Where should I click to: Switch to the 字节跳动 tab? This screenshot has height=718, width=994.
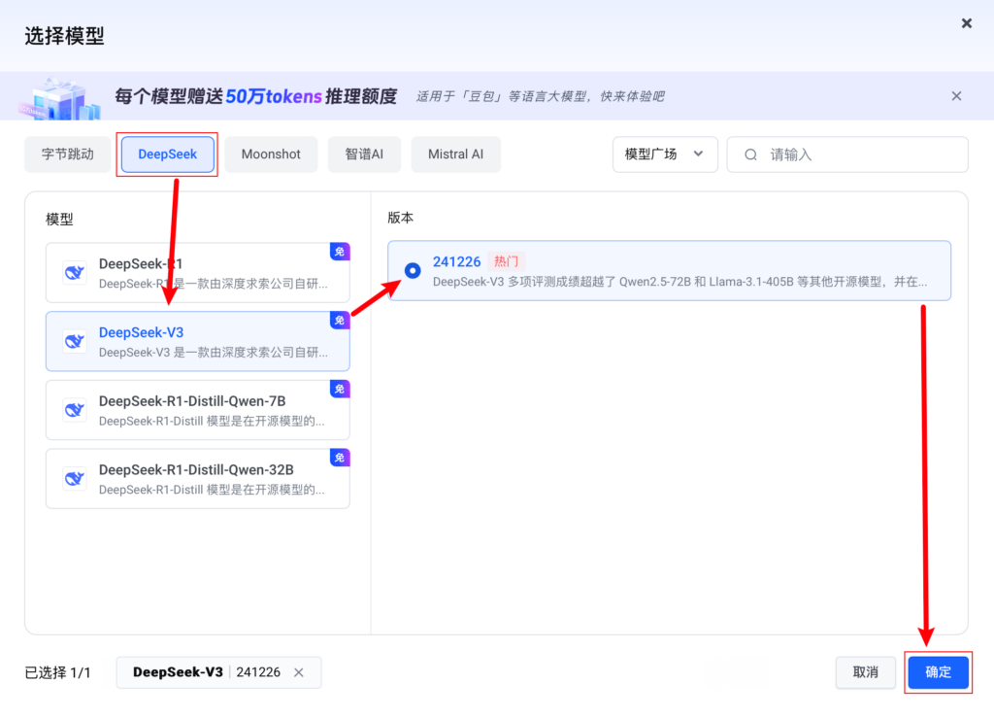[x=68, y=154]
